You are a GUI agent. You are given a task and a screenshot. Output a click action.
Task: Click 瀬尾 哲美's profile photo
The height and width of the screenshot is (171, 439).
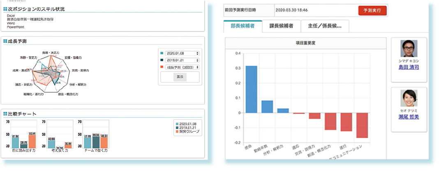click(x=409, y=98)
